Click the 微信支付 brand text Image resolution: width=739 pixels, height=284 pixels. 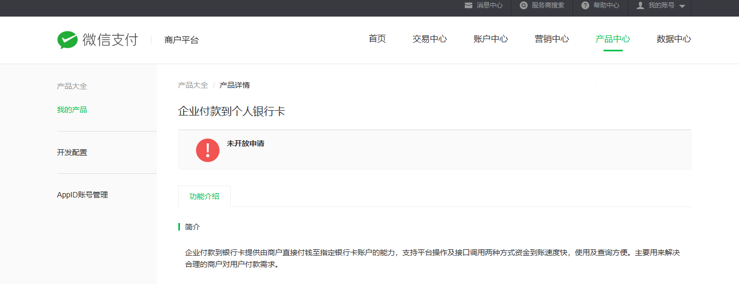tap(110, 40)
